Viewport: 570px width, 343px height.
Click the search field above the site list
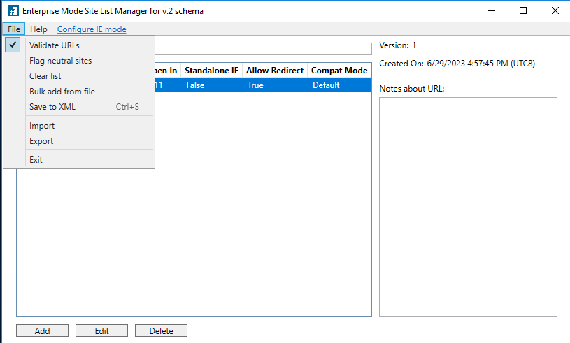click(263, 49)
